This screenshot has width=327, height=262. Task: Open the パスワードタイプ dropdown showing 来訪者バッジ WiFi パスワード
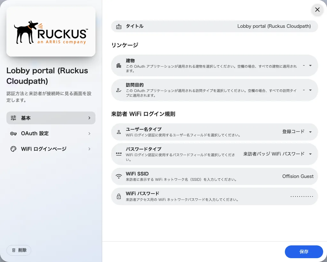278,154
